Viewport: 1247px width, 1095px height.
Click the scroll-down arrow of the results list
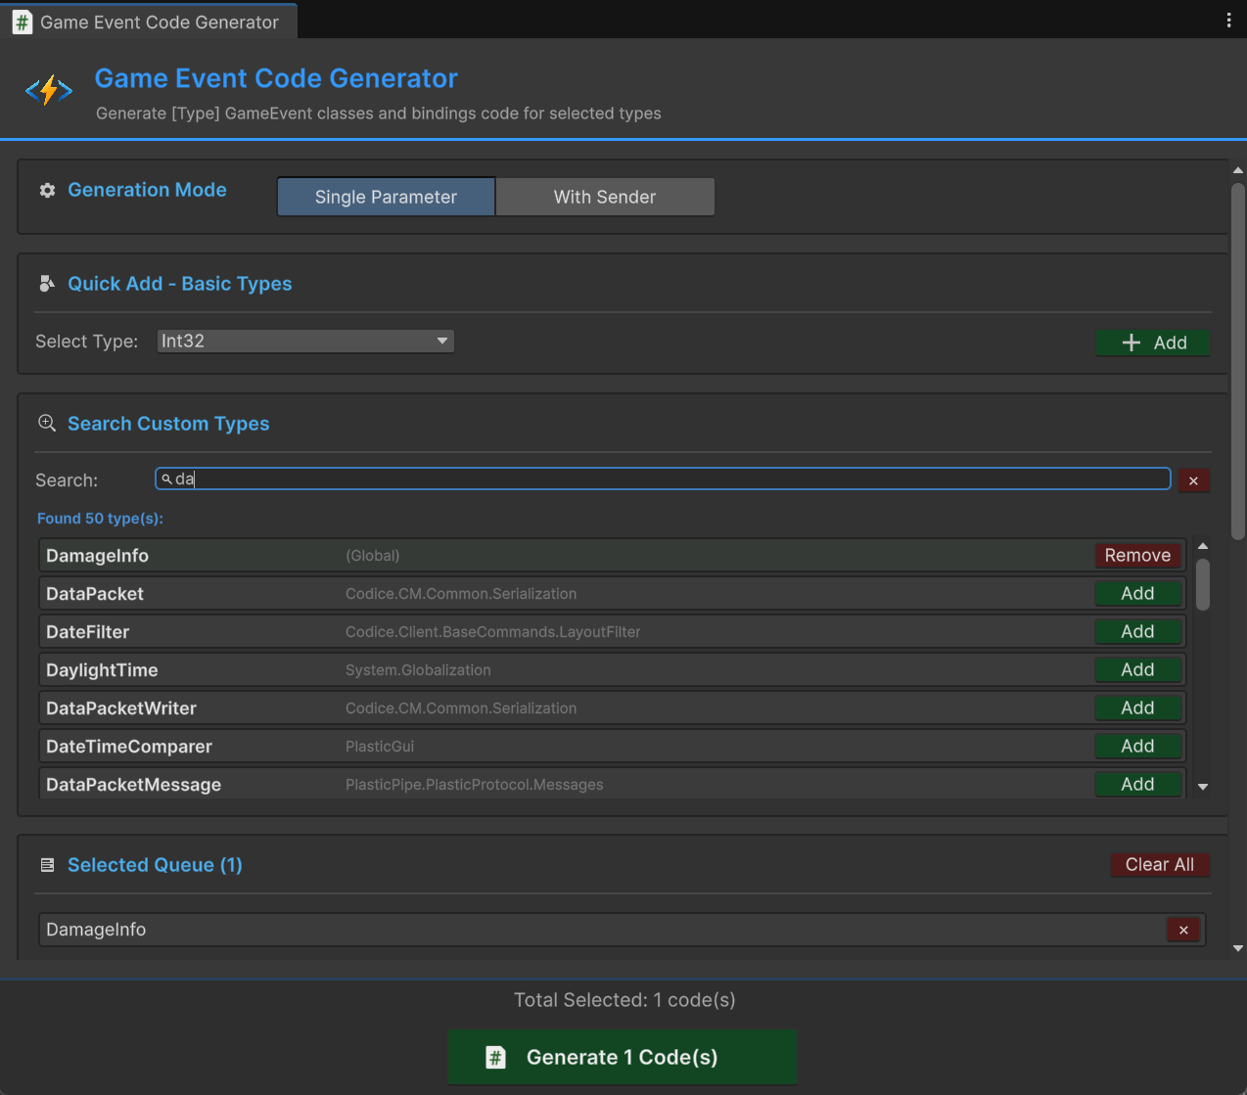pos(1203,786)
